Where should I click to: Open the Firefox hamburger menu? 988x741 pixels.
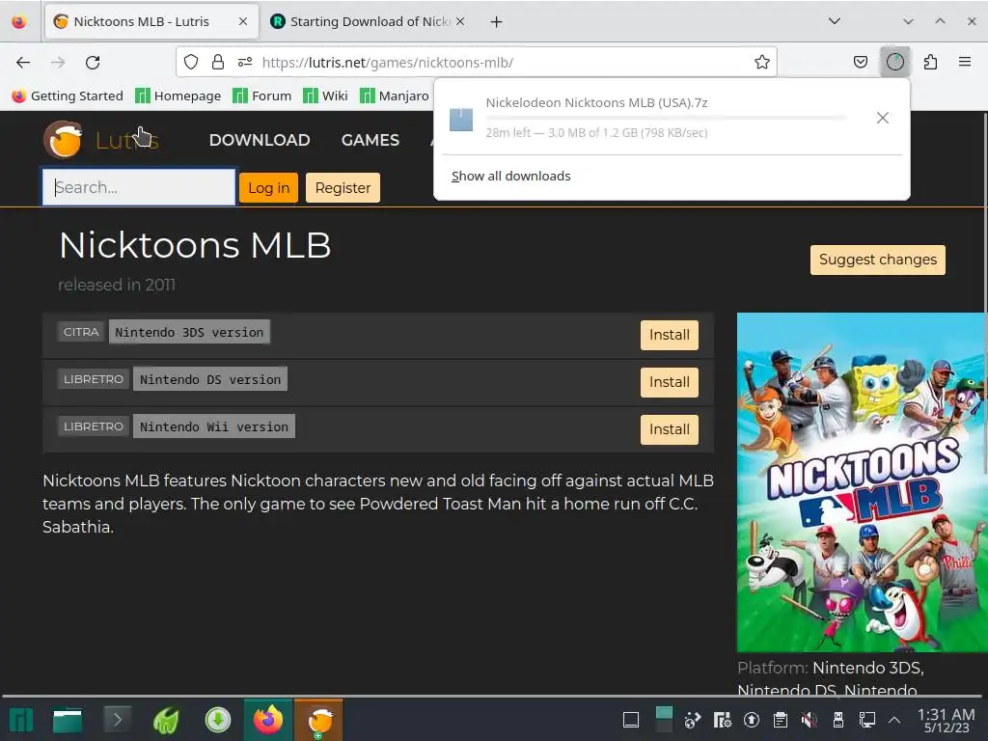(x=964, y=62)
